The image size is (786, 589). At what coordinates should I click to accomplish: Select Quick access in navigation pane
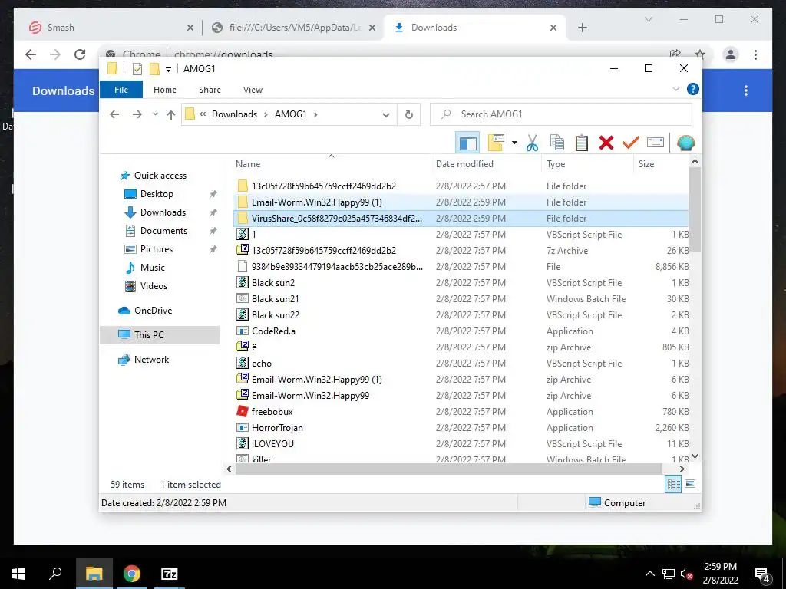coord(160,176)
